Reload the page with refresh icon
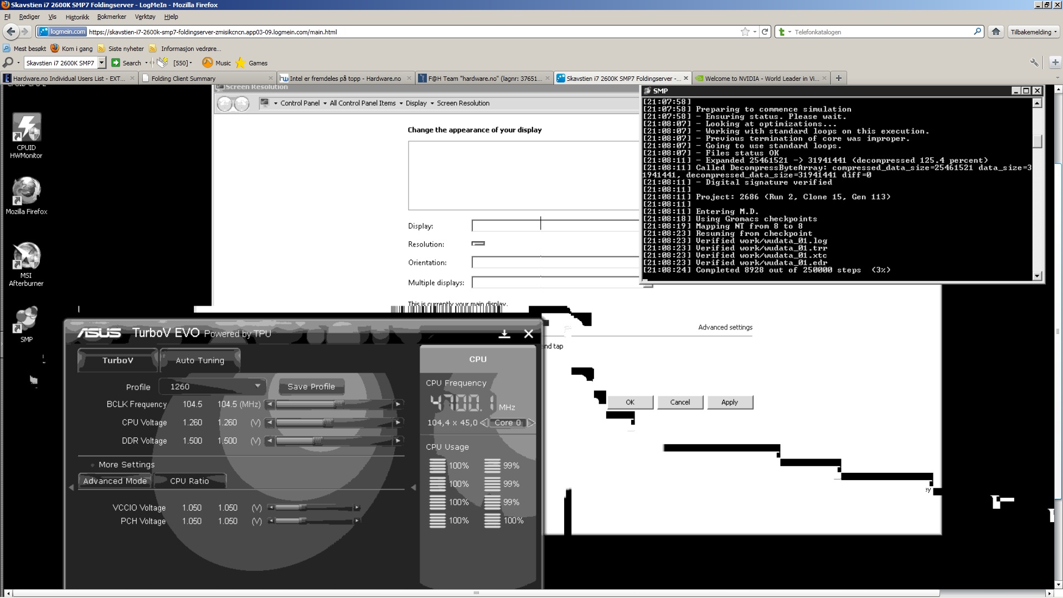1063x598 pixels. pyautogui.click(x=765, y=32)
